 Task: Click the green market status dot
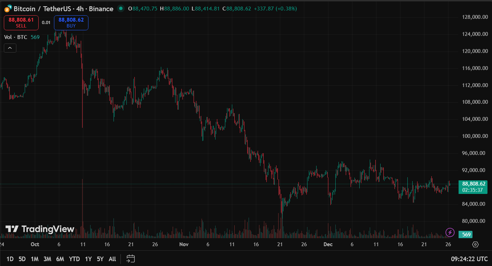pos(120,8)
